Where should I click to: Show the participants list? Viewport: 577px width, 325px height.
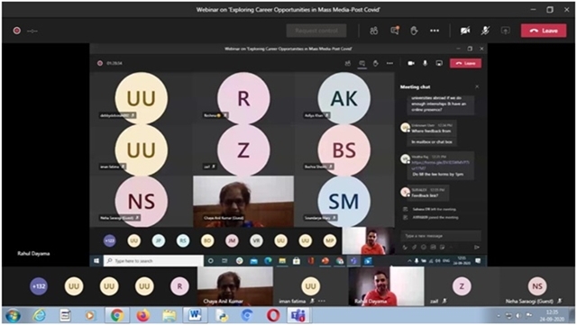374,31
